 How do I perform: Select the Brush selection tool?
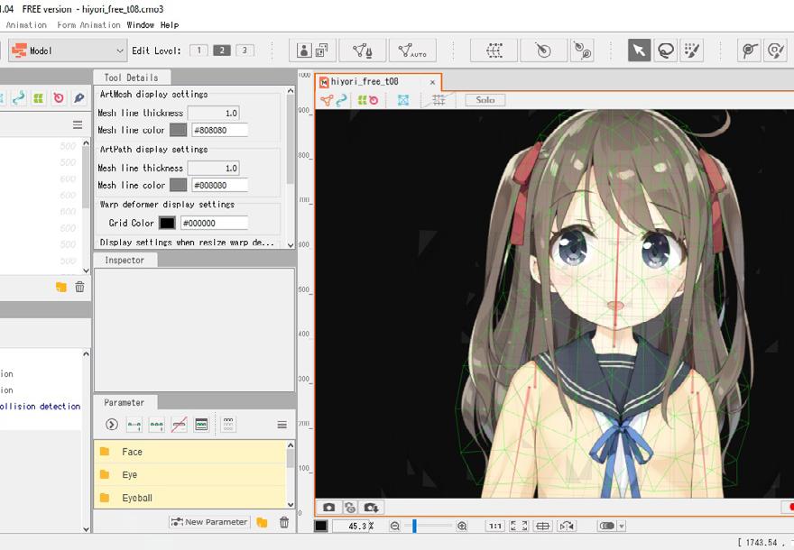point(692,50)
